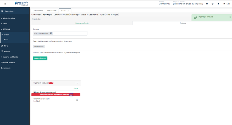Click Gerar Modelo button
The height and width of the screenshot is (125, 232).
point(39,47)
